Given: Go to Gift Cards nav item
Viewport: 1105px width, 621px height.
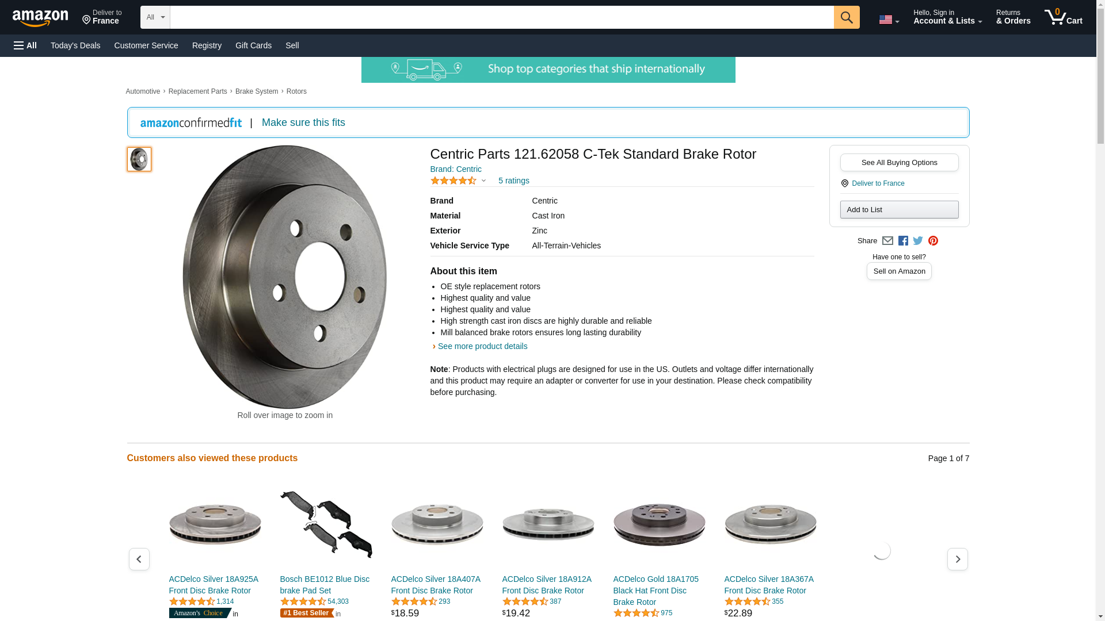Looking at the screenshot, I should click(x=253, y=45).
